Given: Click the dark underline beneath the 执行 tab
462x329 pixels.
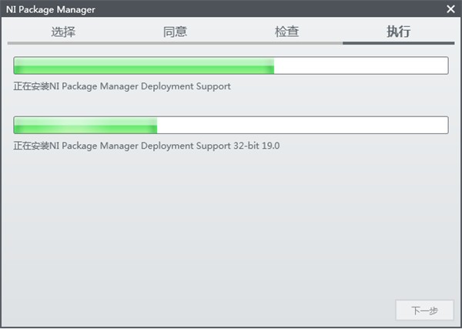Looking at the screenshot, I should pos(398,43).
